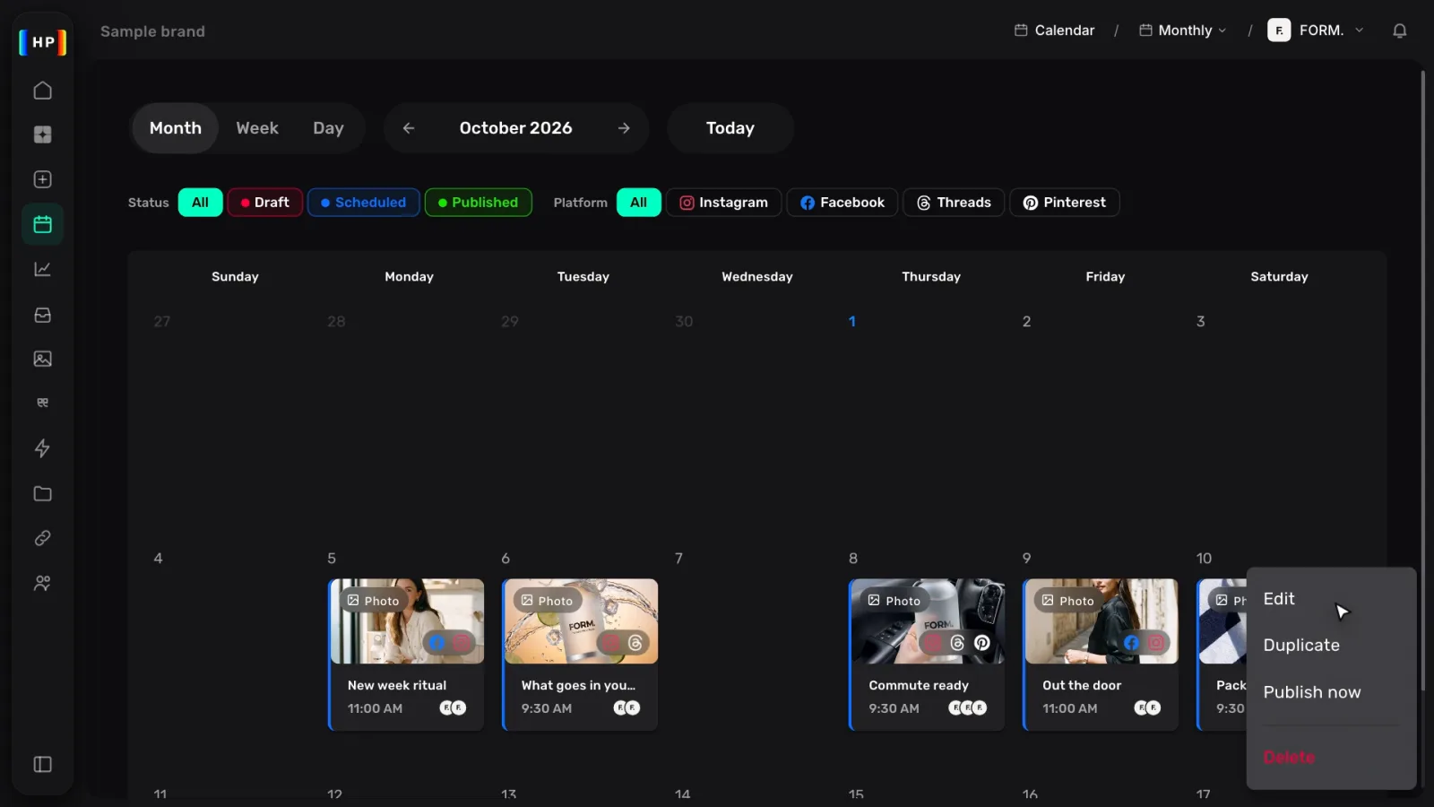
Task: Open the inbox icon in sidebar
Action: [x=42, y=315]
